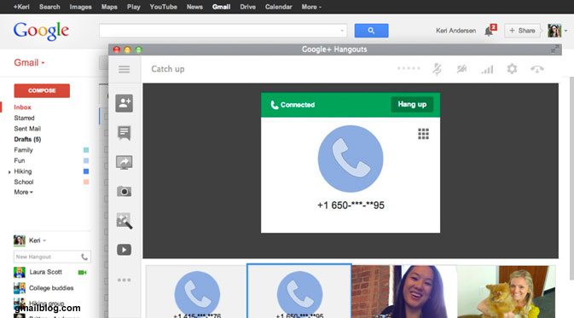This screenshot has height=318, width=574.
Task: Open Keri Andersen's profile picture menu
Action: pyautogui.click(x=554, y=31)
